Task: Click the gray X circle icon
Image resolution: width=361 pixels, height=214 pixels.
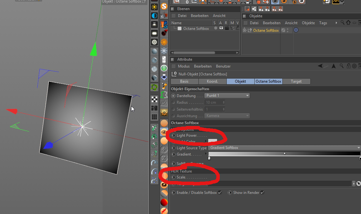Action: 164,158
